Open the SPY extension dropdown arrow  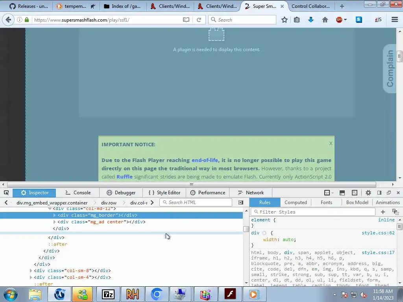345,20
